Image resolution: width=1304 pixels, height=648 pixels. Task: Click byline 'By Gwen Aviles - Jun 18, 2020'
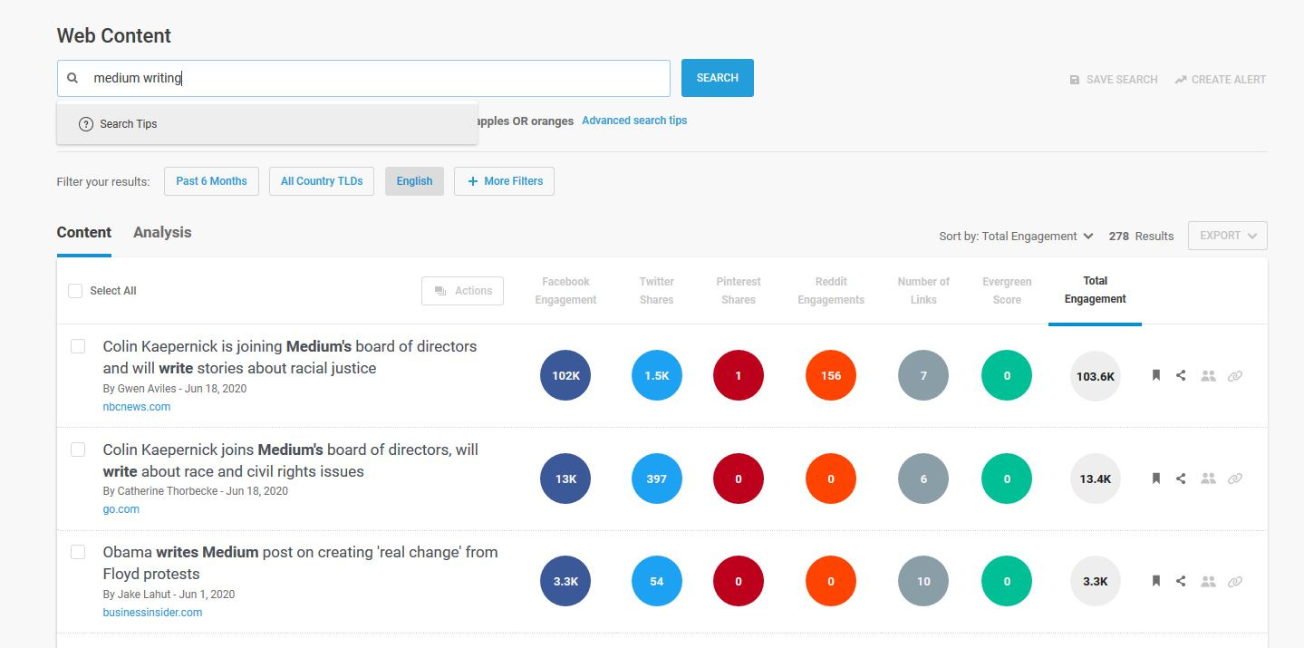pyautogui.click(x=175, y=389)
